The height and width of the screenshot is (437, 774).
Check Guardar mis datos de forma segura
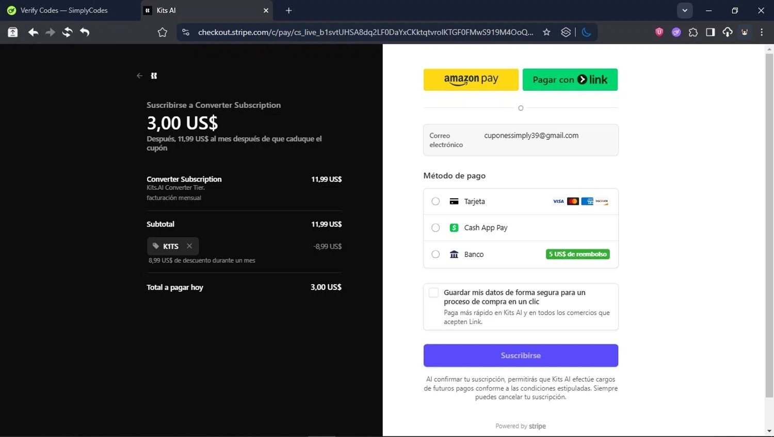(x=433, y=293)
